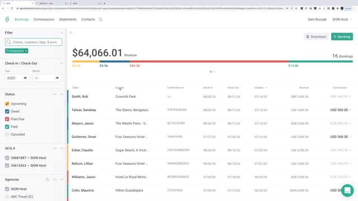The width and height of the screenshot is (358, 201).
Task: Open Sam Boosak user menu
Action: [x=317, y=20]
